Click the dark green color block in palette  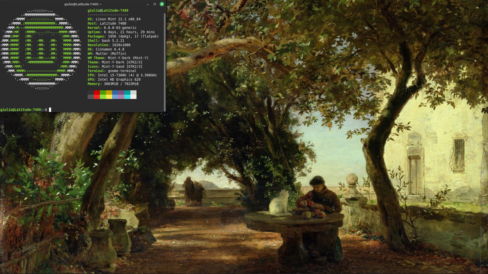pos(103,92)
